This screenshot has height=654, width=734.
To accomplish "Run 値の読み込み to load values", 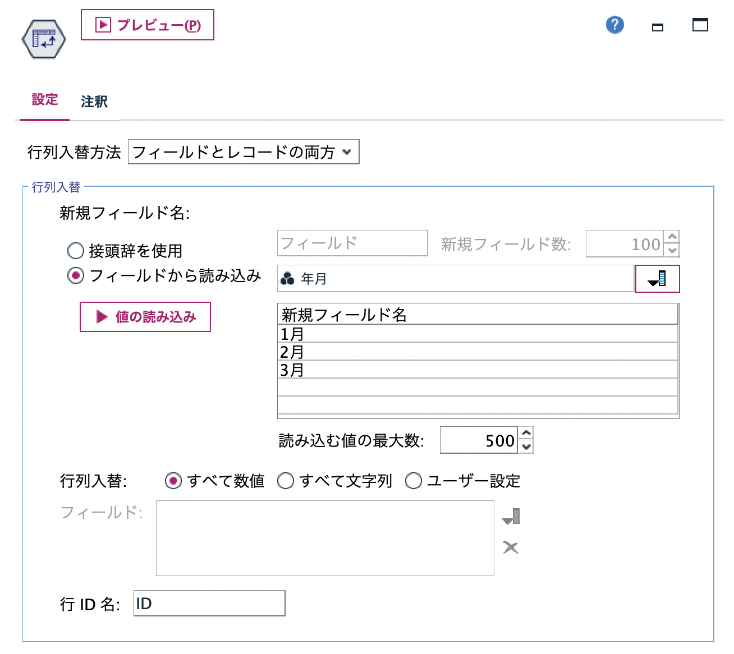I will point(145,317).
